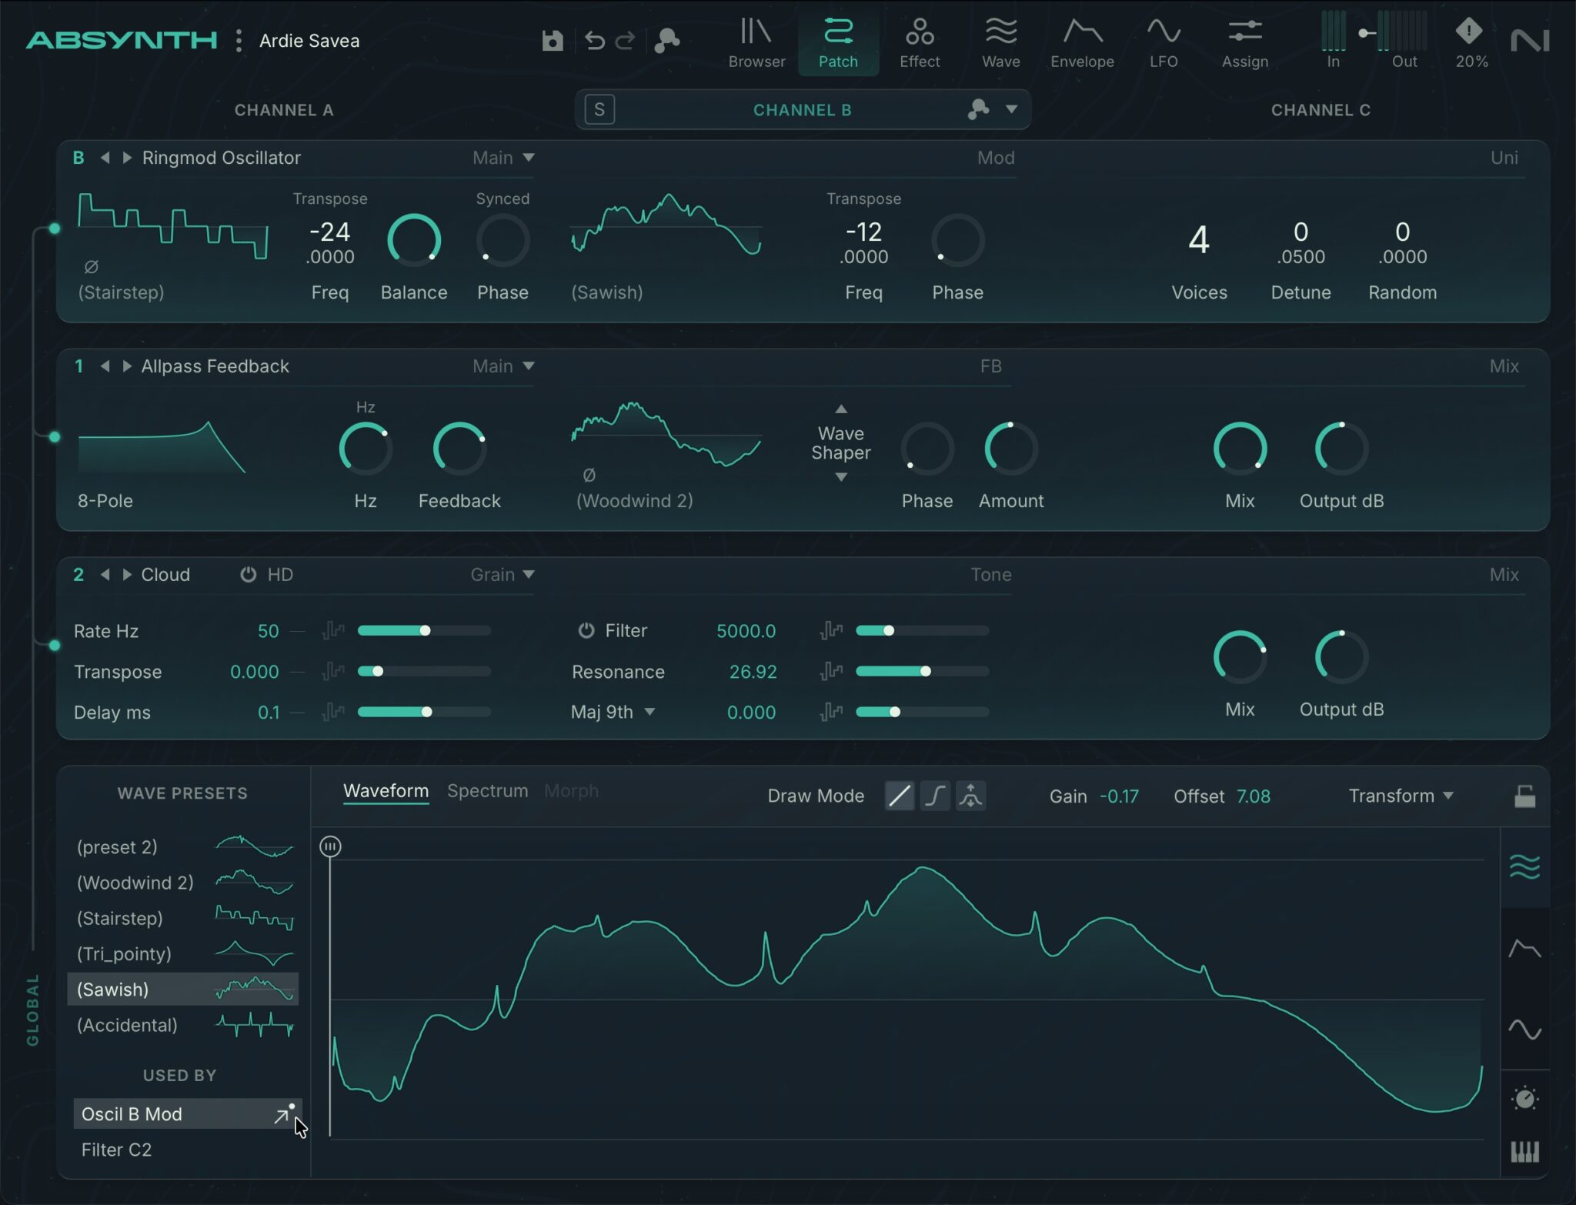This screenshot has height=1205, width=1576.
Task: Click the lock icon in the wave editor
Action: [x=1524, y=796]
